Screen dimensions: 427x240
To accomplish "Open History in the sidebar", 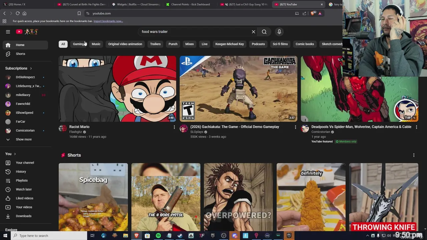I will coord(25,172).
